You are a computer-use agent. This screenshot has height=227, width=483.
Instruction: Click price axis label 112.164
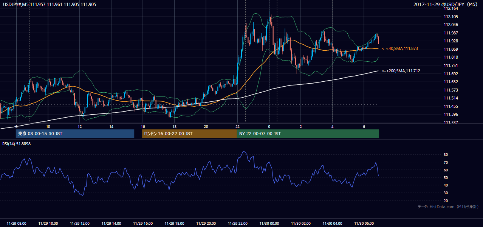click(450, 8)
